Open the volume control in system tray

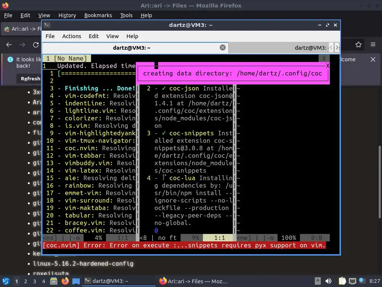tap(328, 281)
